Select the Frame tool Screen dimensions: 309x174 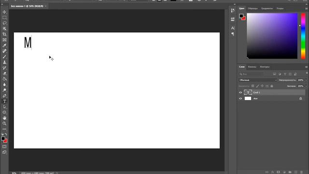click(4, 40)
